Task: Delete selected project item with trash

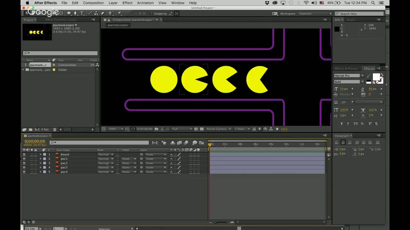Action: [54, 129]
